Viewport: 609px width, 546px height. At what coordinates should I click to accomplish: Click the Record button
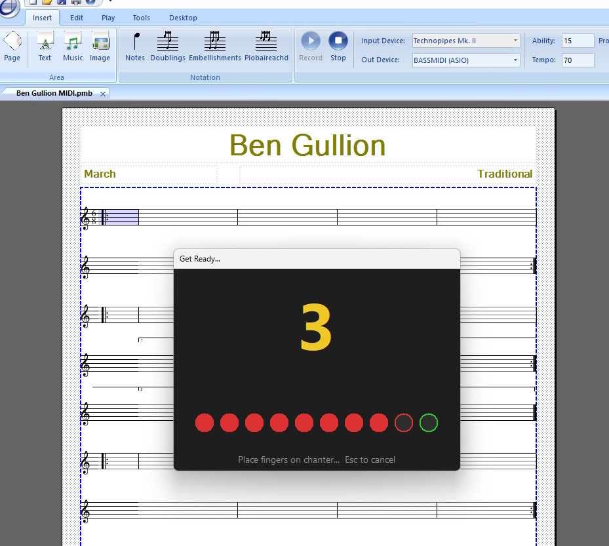(x=310, y=47)
